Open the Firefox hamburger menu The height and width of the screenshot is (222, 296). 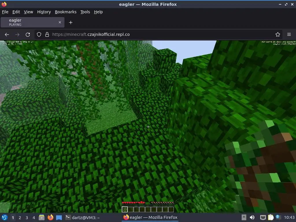pyautogui.click(x=289, y=35)
